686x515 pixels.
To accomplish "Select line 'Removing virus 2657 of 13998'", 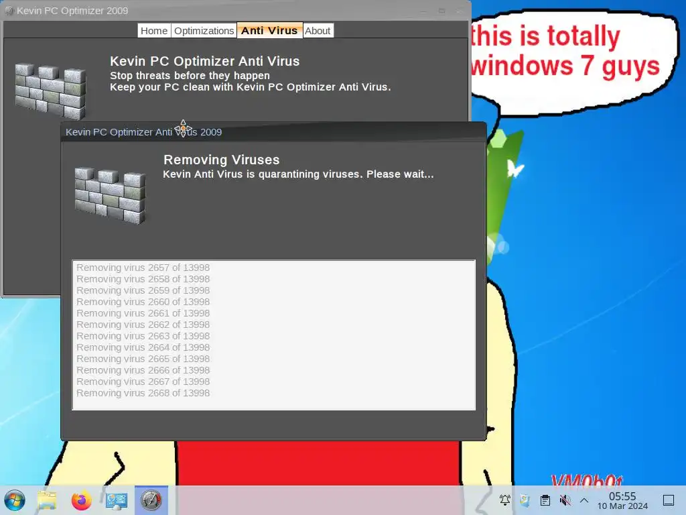I will [x=143, y=268].
